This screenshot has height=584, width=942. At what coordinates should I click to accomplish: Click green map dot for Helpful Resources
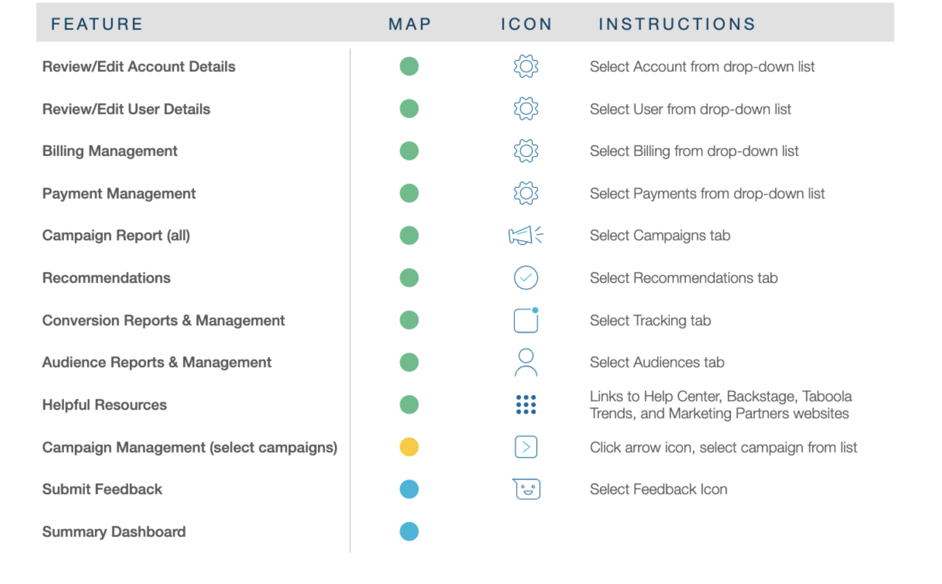pyautogui.click(x=409, y=405)
